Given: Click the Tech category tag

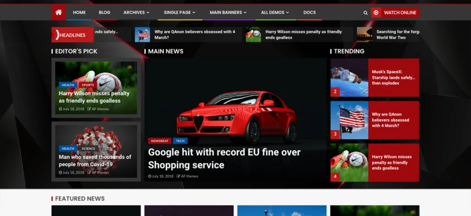Looking at the screenshot, I should click(180, 141).
